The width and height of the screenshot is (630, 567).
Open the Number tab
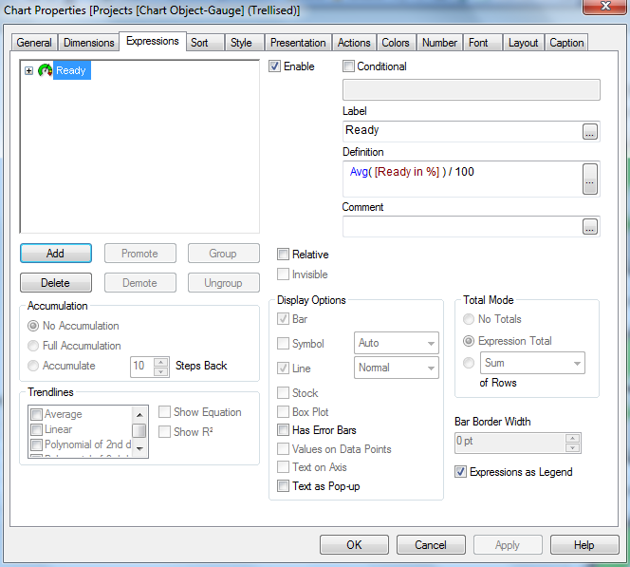click(x=439, y=43)
